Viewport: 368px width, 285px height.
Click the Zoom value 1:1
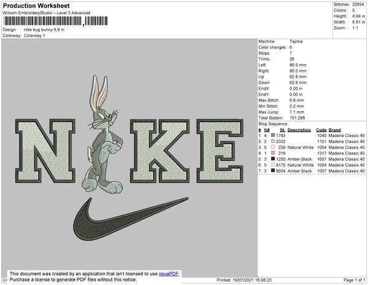click(355, 28)
